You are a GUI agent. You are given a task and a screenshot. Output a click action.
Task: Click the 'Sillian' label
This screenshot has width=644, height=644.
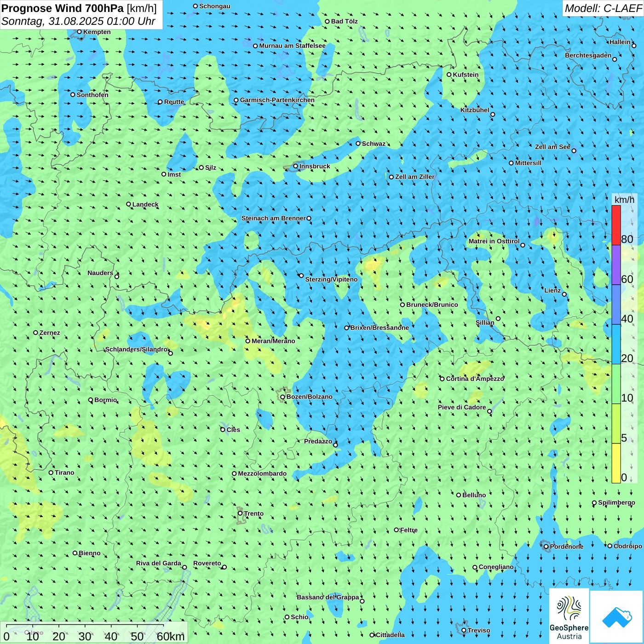(x=485, y=322)
